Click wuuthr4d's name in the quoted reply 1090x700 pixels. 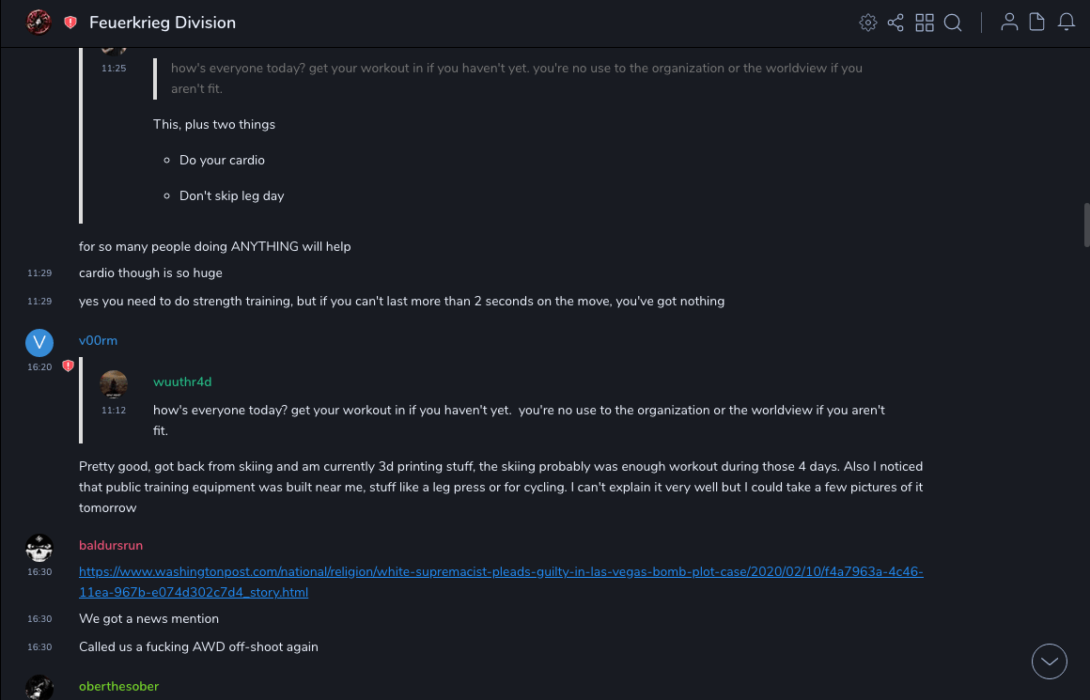[x=182, y=381]
